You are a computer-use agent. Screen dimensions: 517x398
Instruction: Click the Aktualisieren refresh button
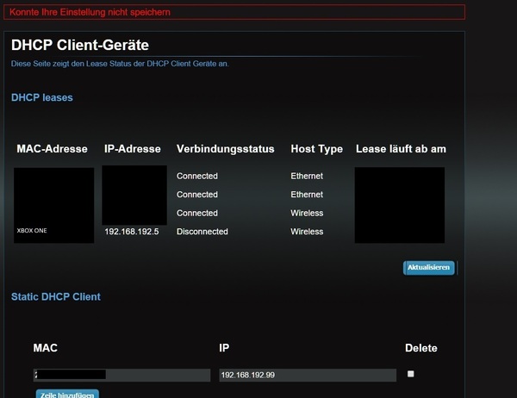[x=428, y=268]
